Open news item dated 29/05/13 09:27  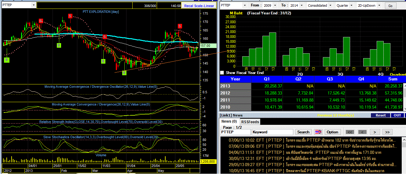click(312, 165)
